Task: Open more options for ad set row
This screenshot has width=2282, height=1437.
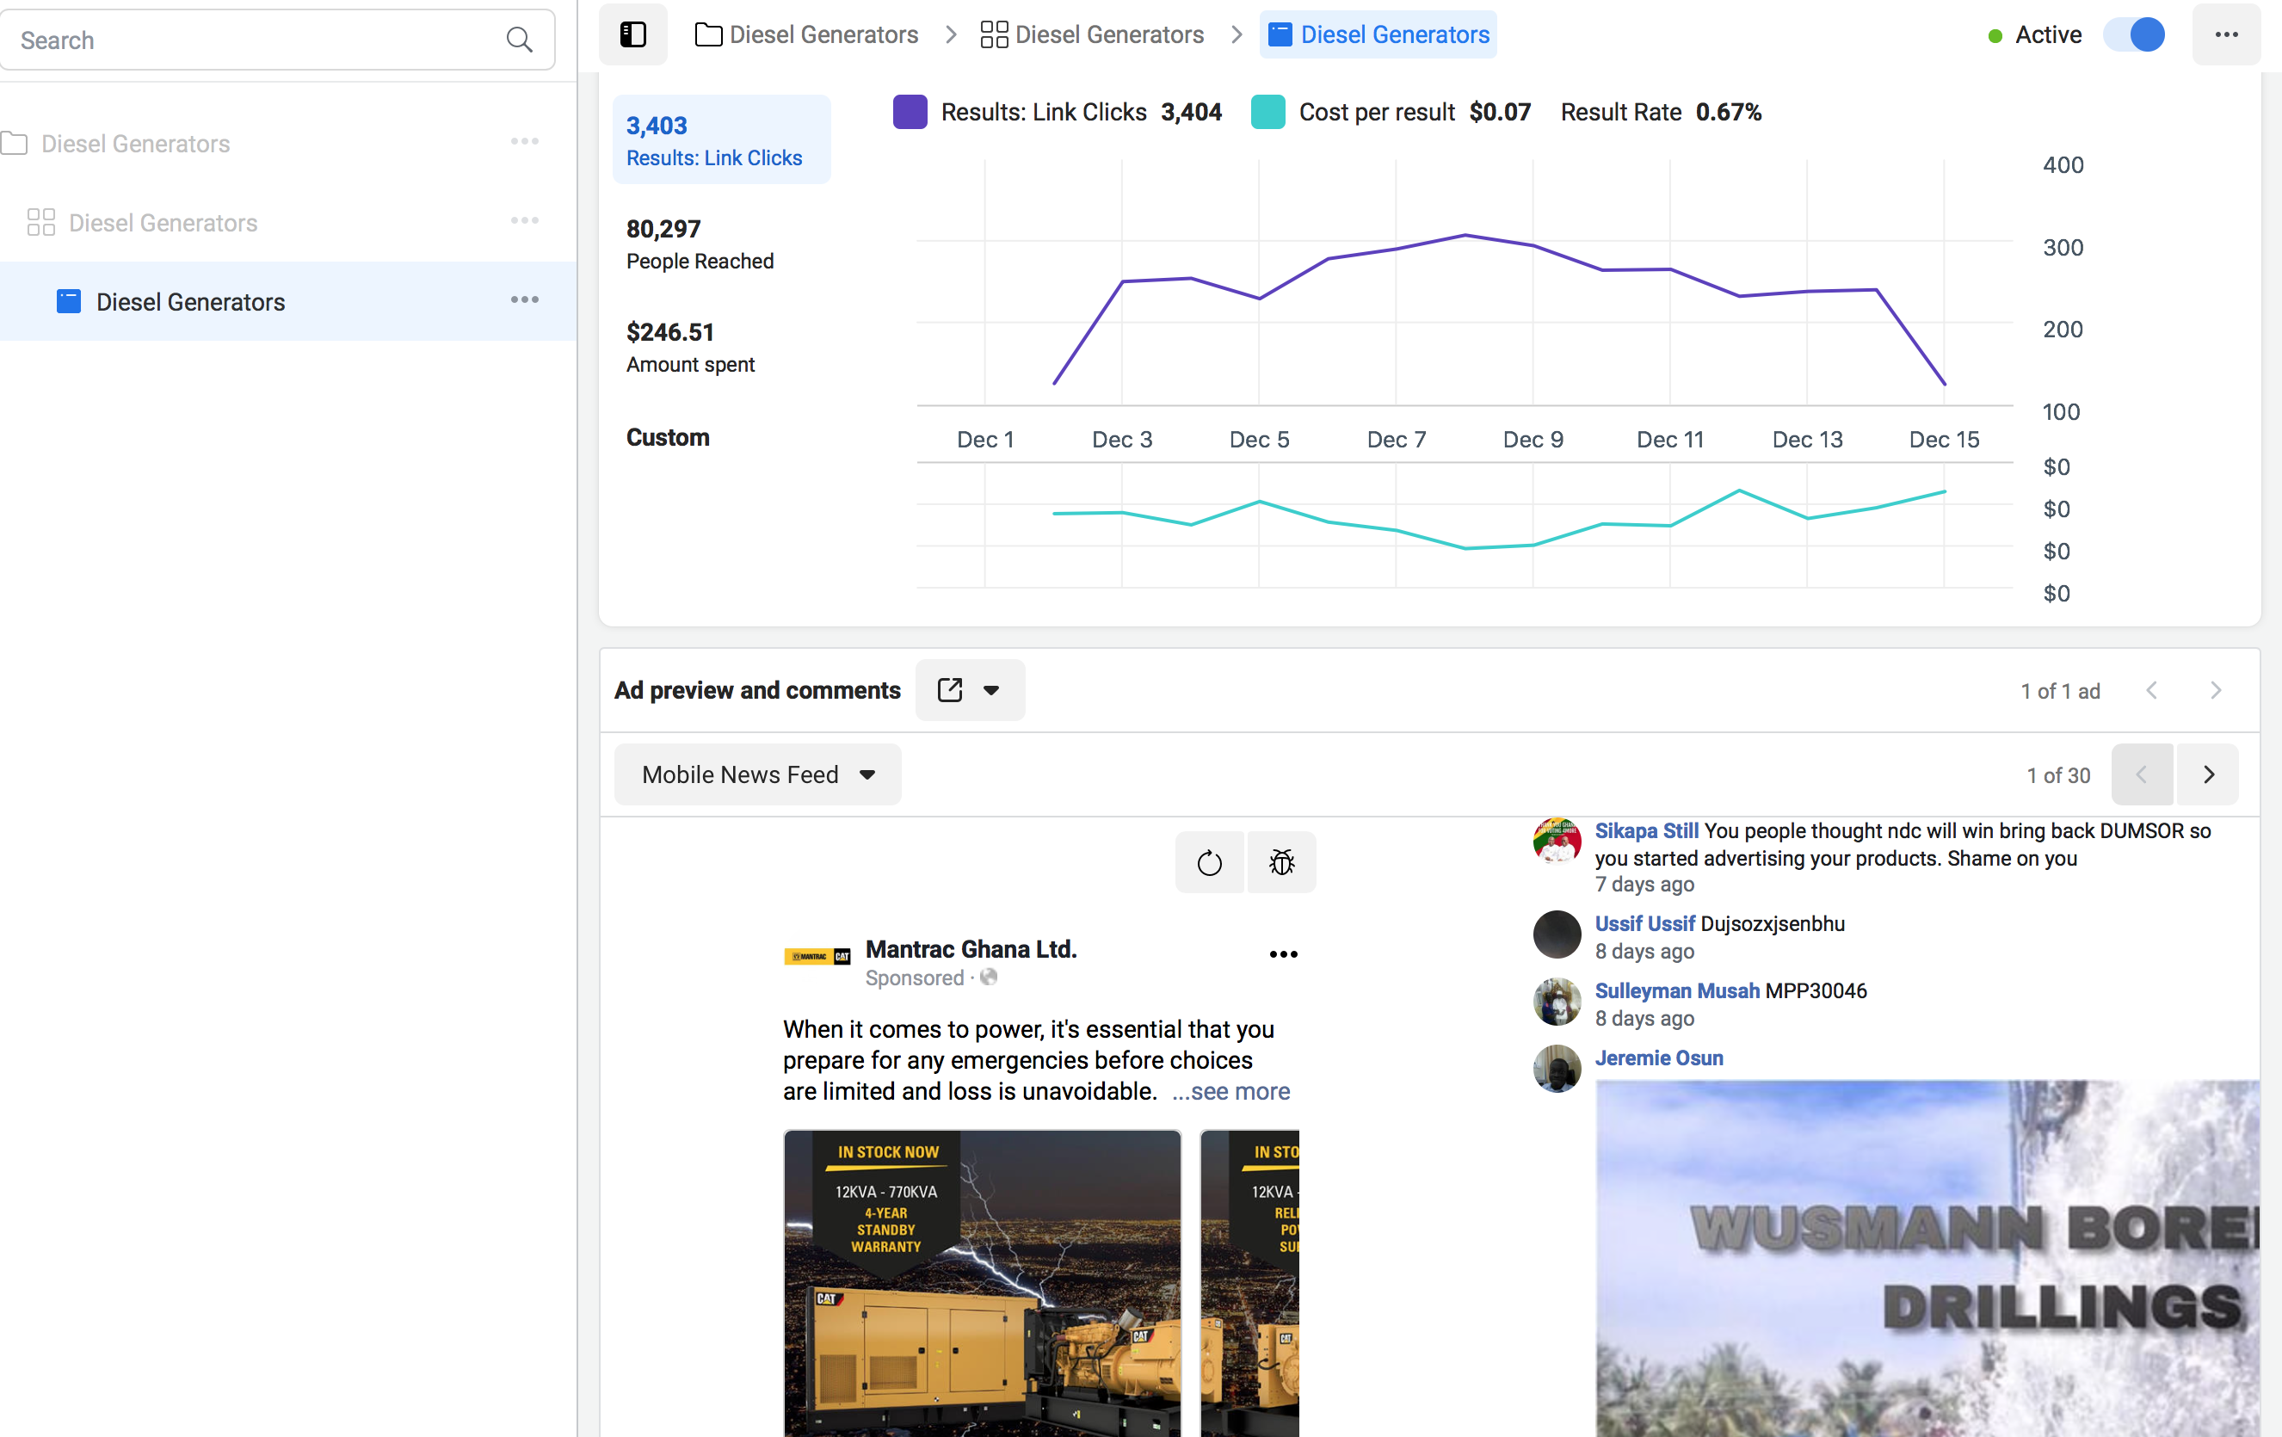Action: [524, 221]
